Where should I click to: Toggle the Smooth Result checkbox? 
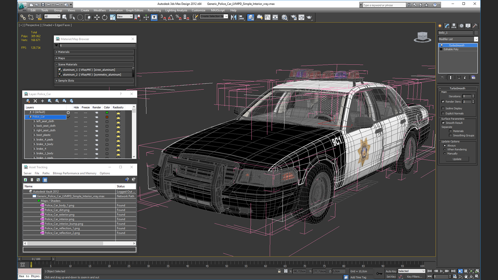click(x=443, y=123)
